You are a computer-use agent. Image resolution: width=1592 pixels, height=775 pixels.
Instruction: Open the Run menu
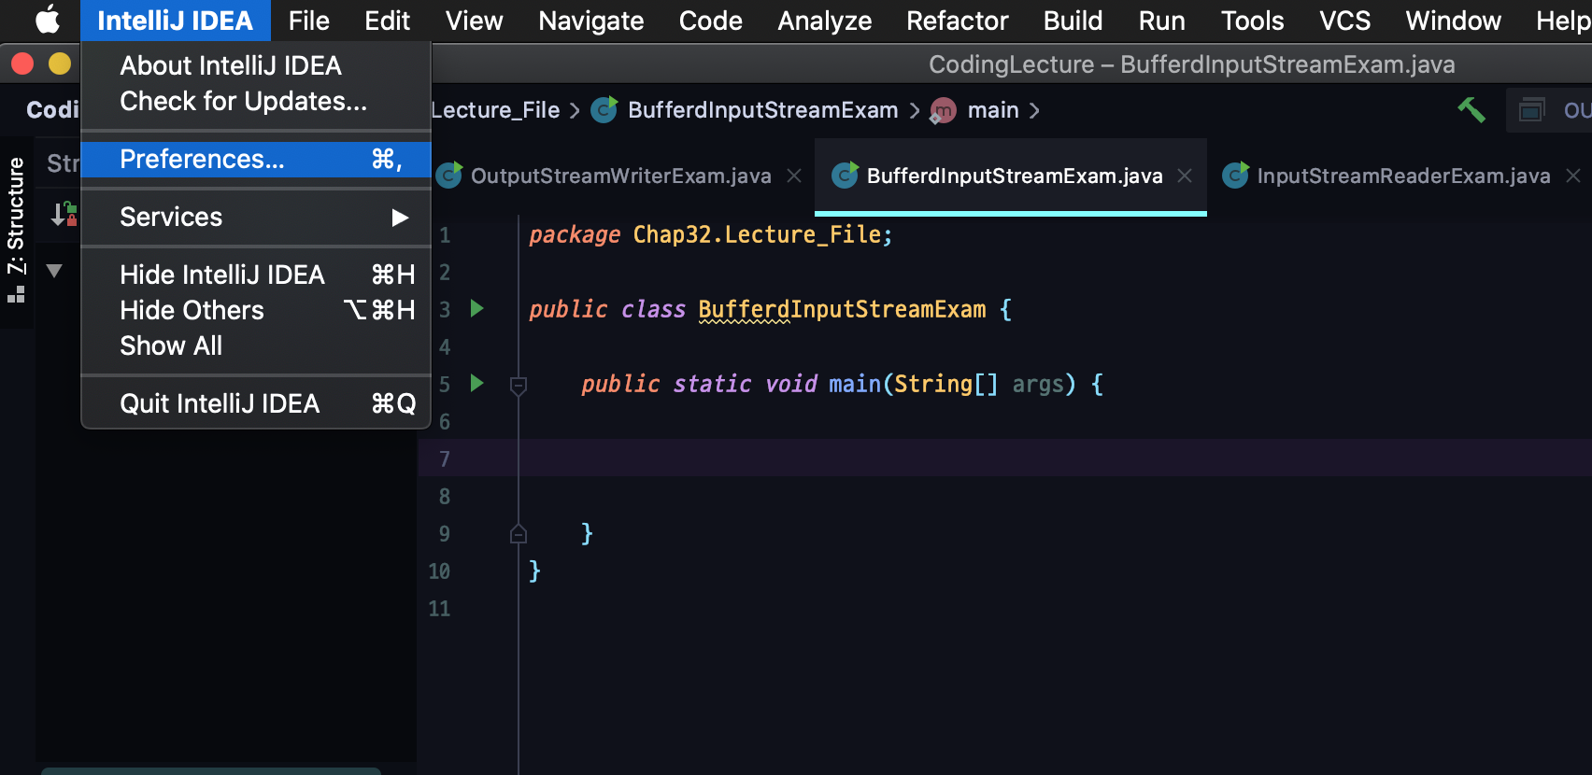pos(1161,21)
